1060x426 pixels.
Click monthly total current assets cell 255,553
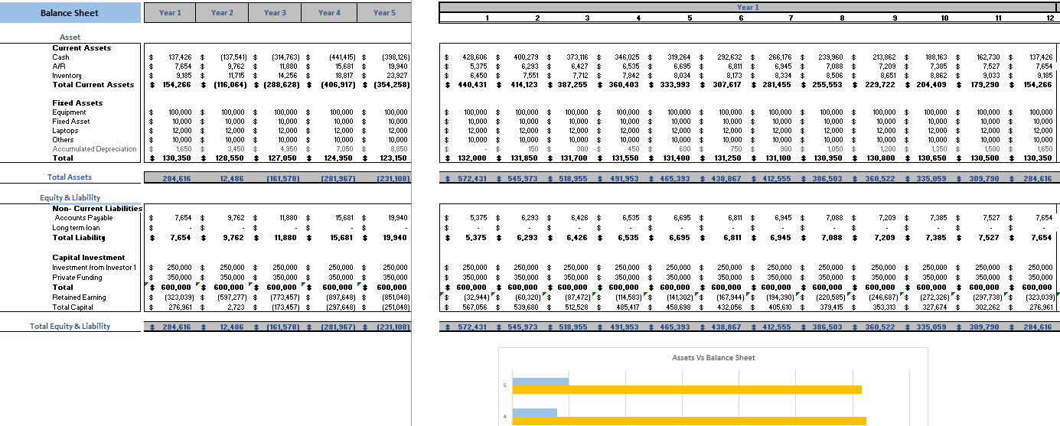coord(830,85)
